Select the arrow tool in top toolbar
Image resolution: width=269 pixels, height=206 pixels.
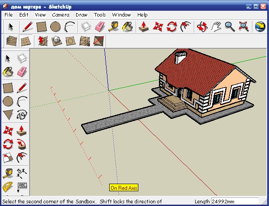(11, 27)
